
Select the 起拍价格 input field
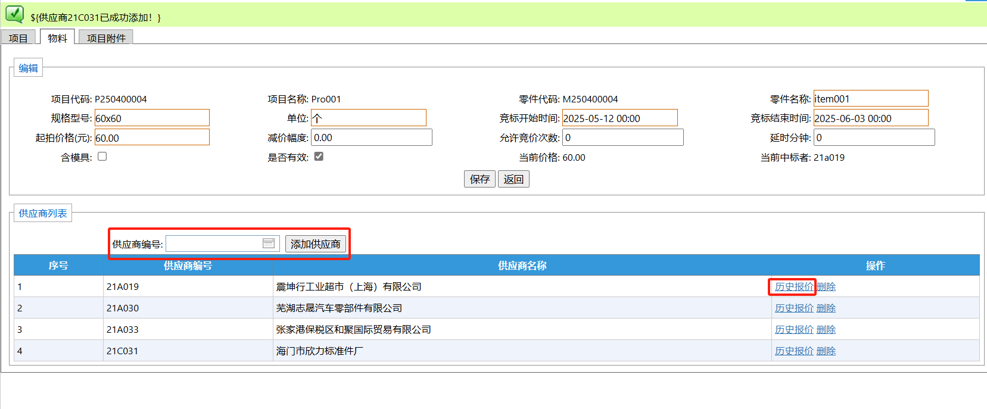click(152, 138)
